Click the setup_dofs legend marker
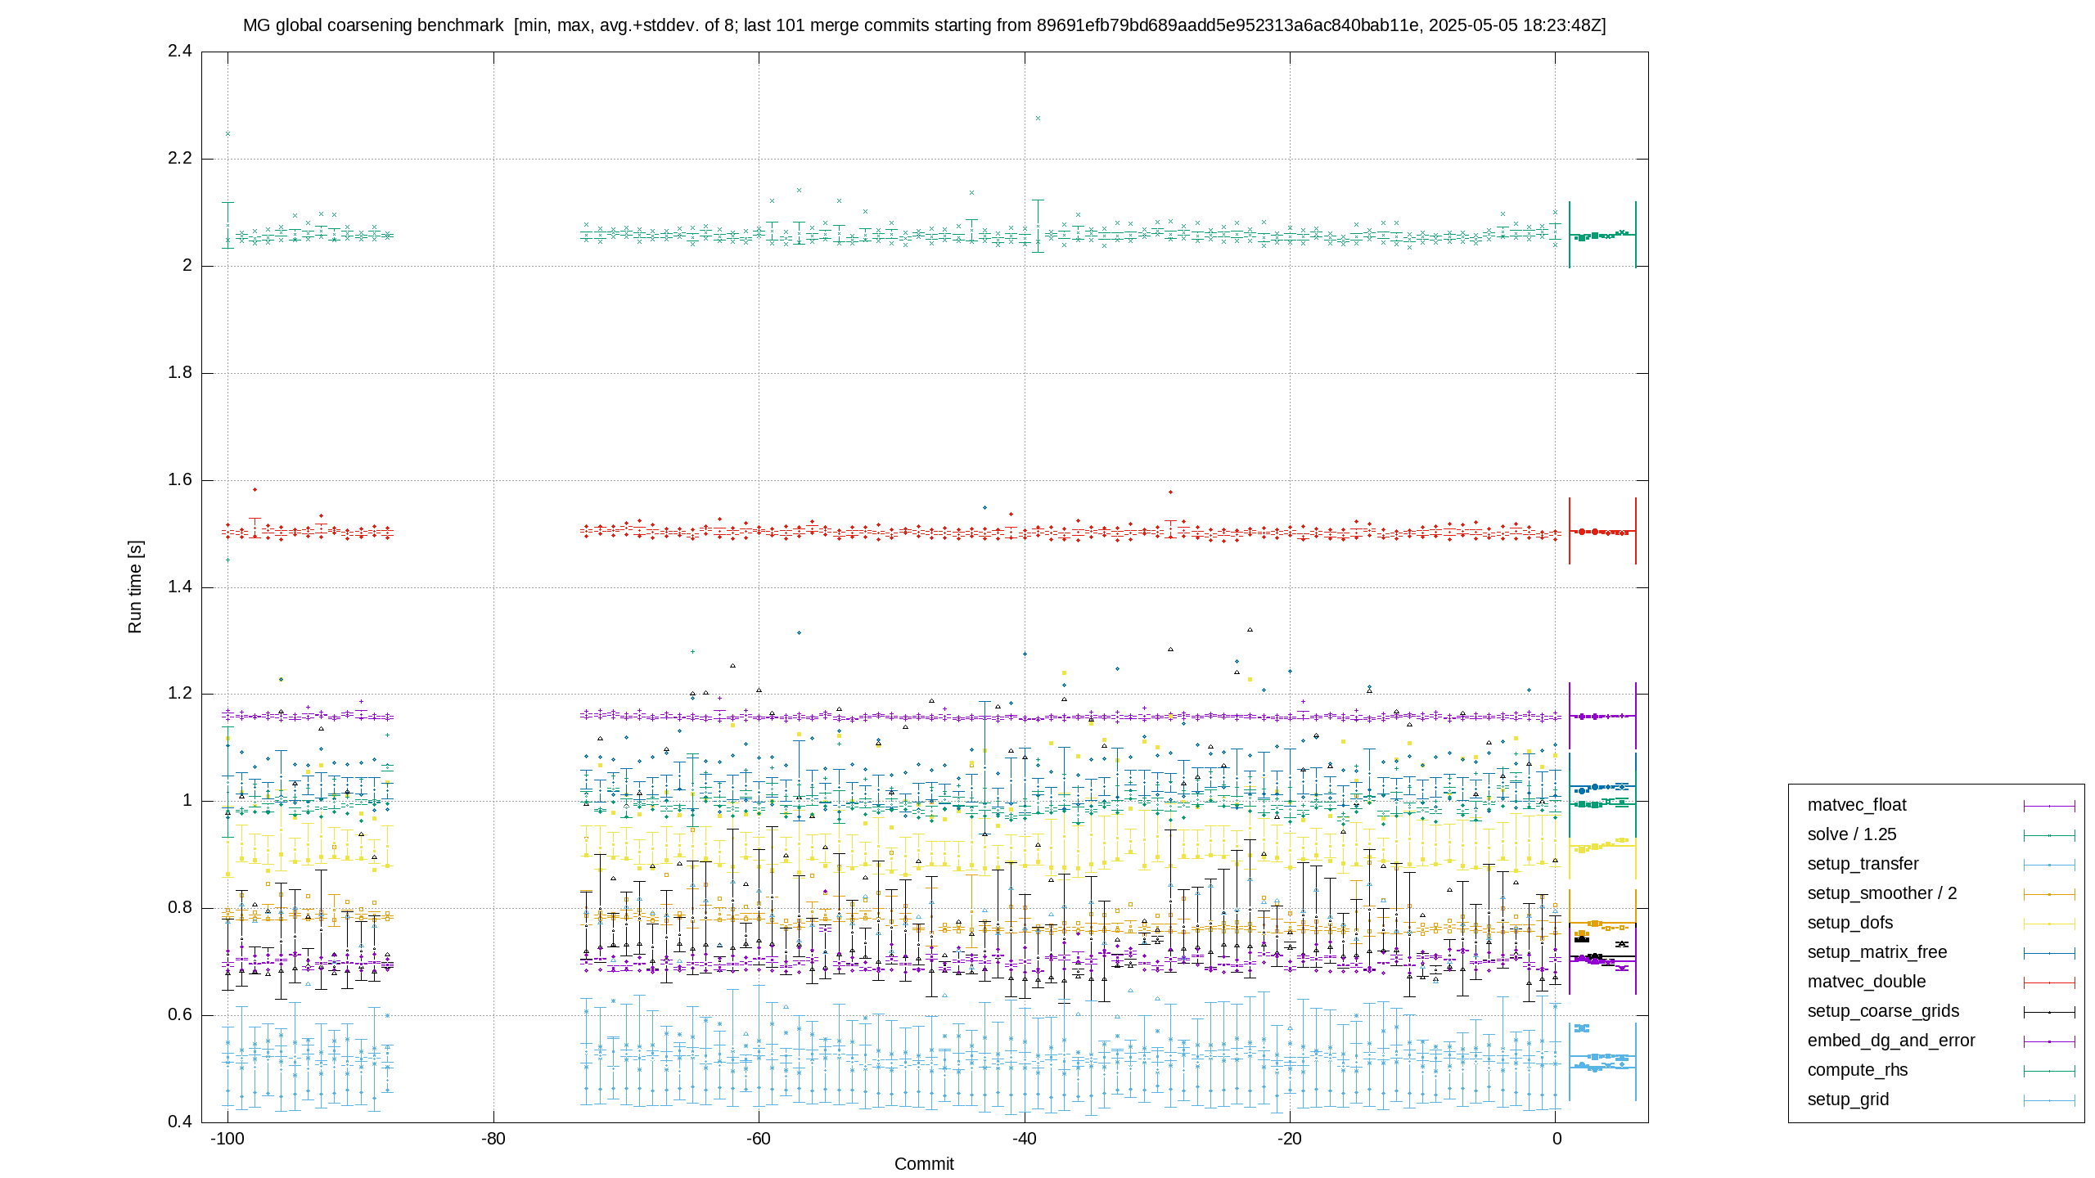 [x=2049, y=924]
